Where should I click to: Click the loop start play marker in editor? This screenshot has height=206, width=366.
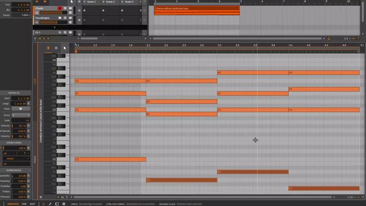[x=76, y=51]
